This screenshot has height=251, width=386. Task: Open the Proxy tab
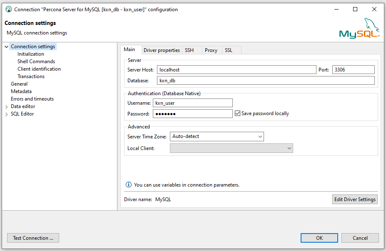[x=211, y=50]
